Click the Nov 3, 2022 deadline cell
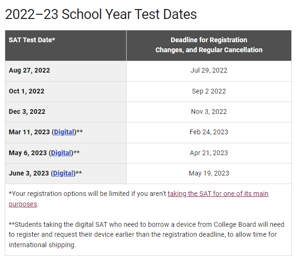The image size is (297, 260). 209,111
